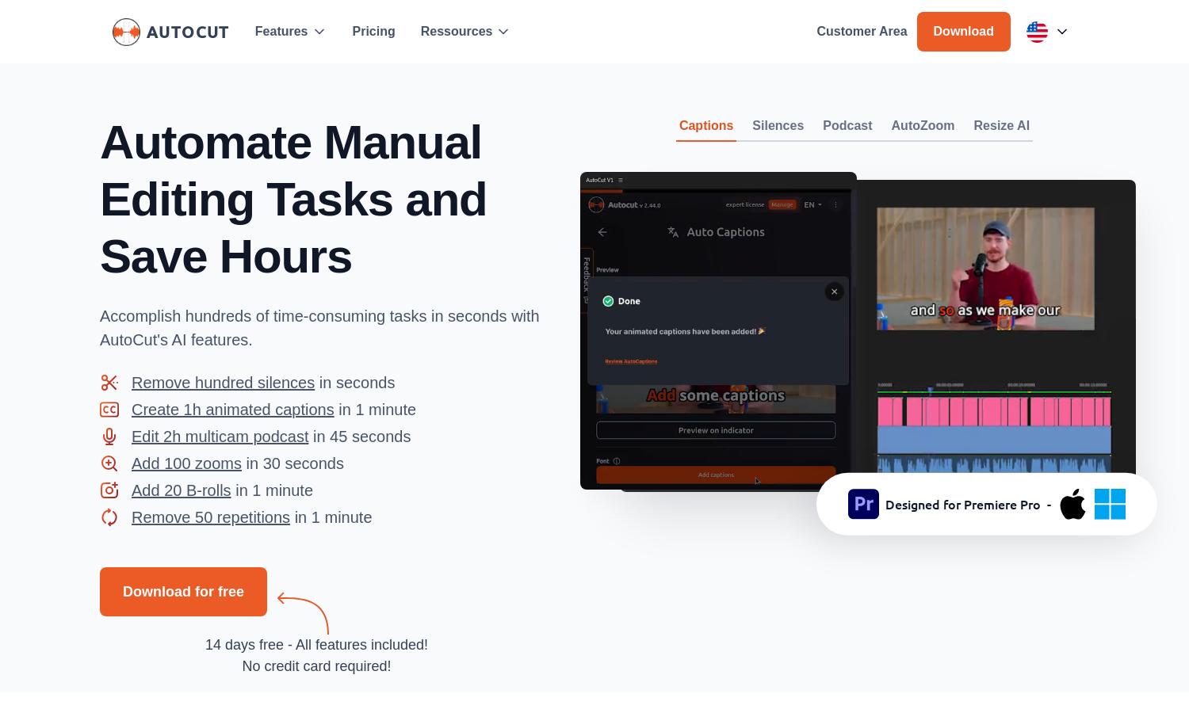Open the AutoZoom tab
Viewport: 1189px width, 713px height.
point(923,126)
